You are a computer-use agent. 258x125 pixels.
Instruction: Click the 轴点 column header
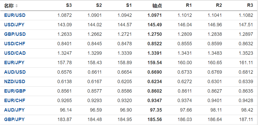(x=157, y=6)
